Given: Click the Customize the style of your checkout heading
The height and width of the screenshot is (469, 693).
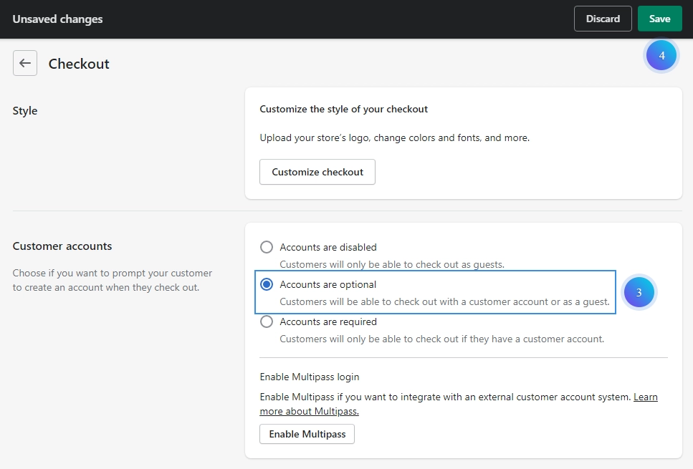Looking at the screenshot, I should 343,109.
